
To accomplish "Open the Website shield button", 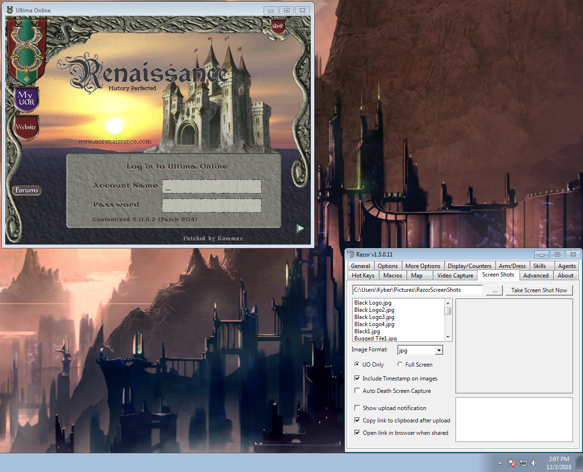I will (x=26, y=127).
